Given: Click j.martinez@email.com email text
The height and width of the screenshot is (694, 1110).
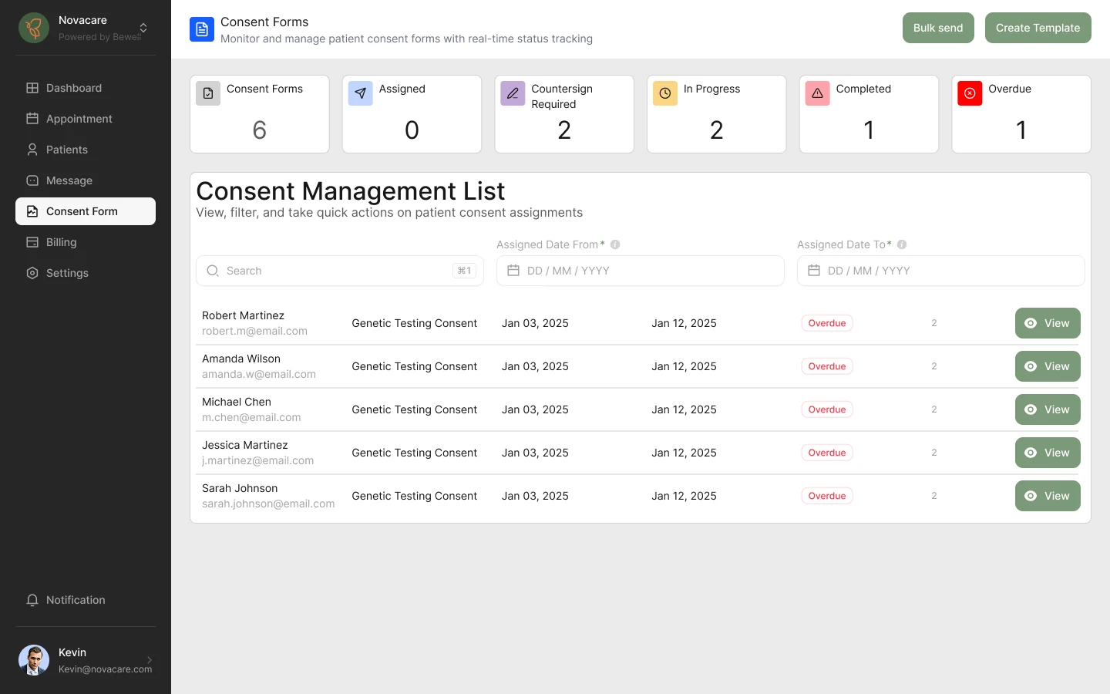Looking at the screenshot, I should click(x=257, y=460).
